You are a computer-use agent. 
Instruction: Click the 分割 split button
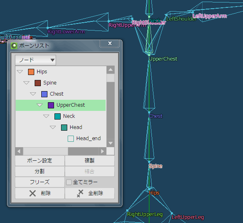(x=40, y=171)
